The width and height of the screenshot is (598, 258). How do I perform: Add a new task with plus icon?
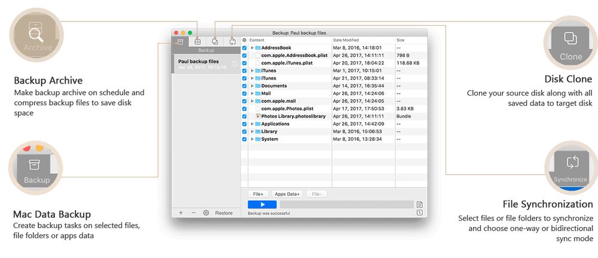click(x=181, y=213)
